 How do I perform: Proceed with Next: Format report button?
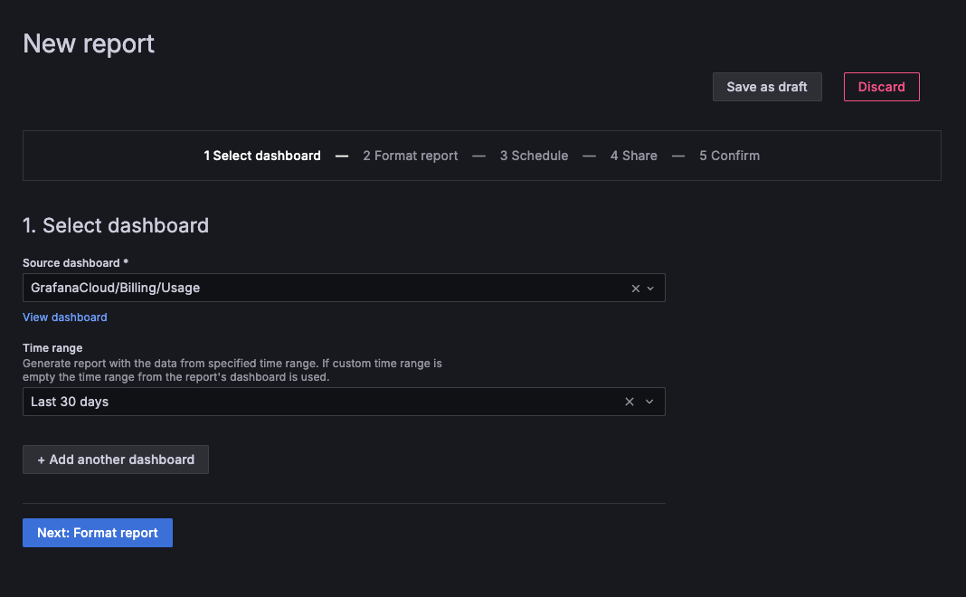click(98, 533)
